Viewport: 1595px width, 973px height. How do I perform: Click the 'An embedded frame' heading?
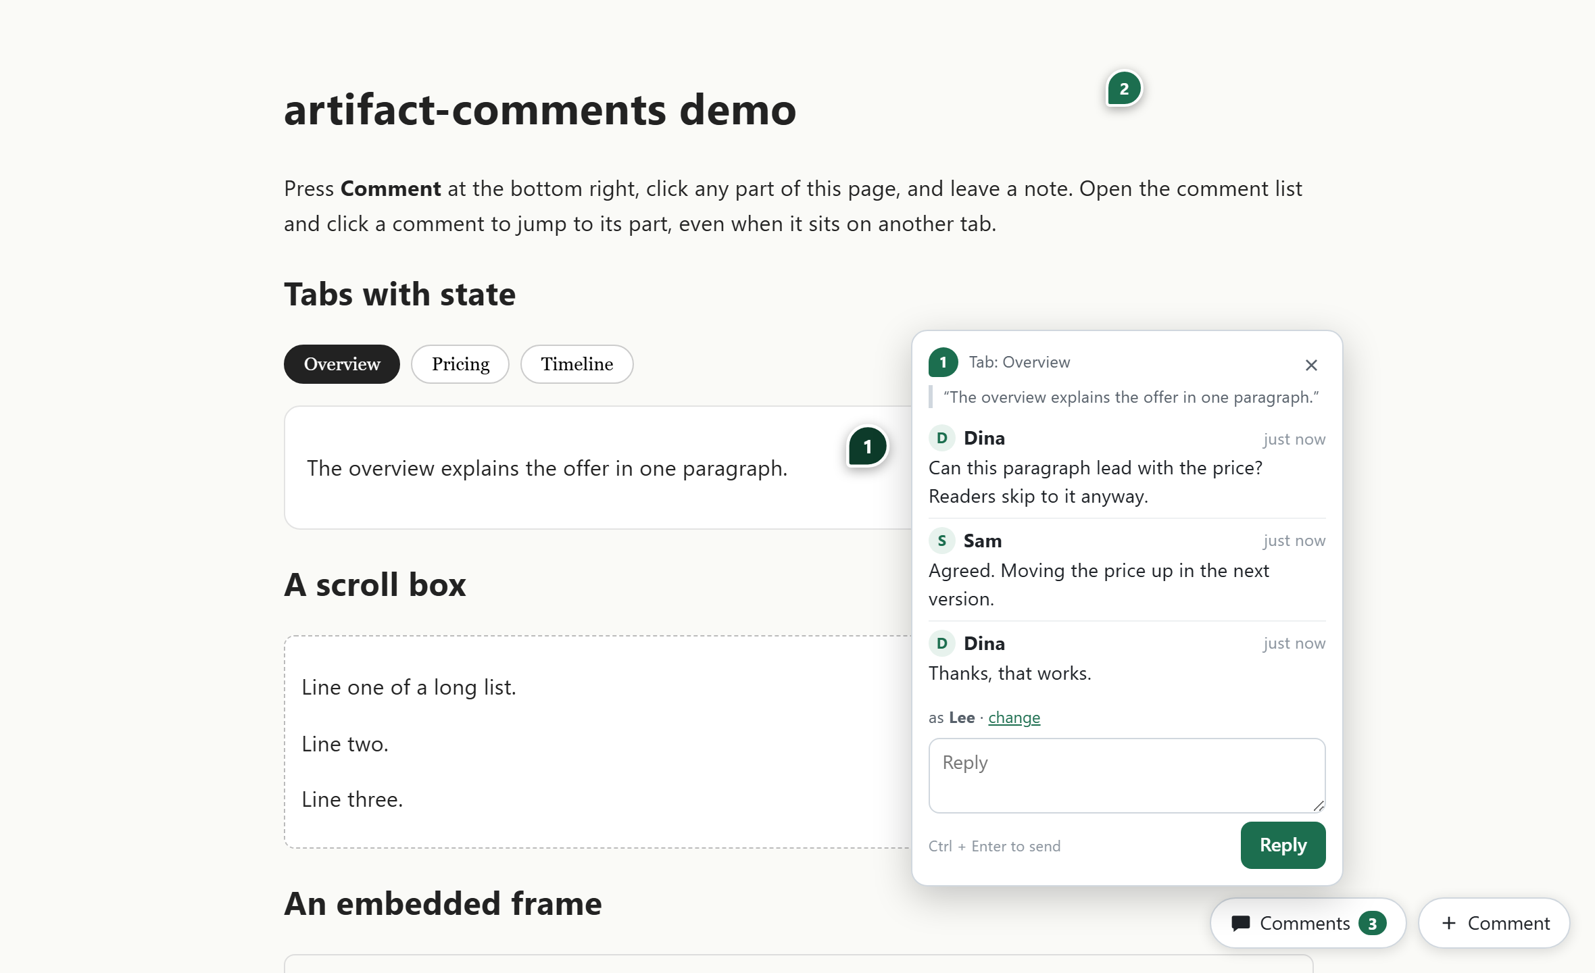click(443, 903)
